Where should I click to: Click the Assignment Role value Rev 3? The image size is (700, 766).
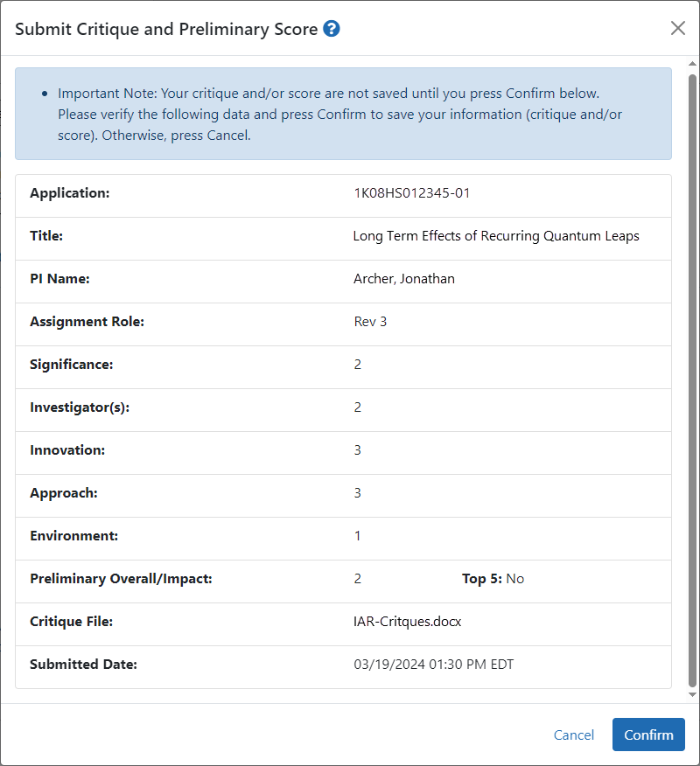coord(370,322)
